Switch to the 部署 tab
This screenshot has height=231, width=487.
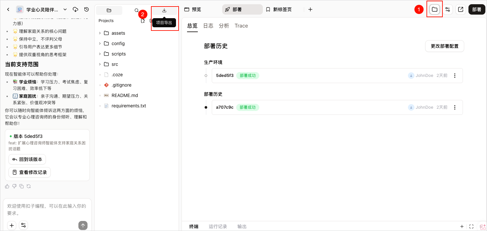pos(242,10)
